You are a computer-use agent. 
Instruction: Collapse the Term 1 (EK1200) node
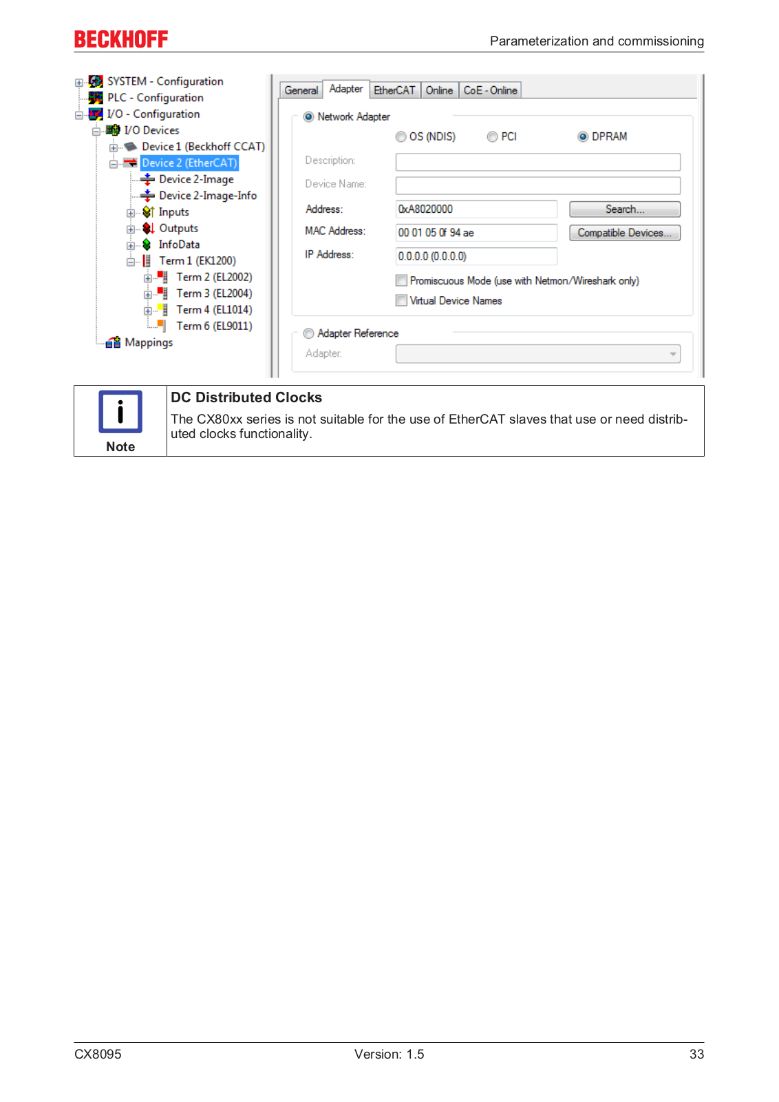pyautogui.click(x=131, y=262)
